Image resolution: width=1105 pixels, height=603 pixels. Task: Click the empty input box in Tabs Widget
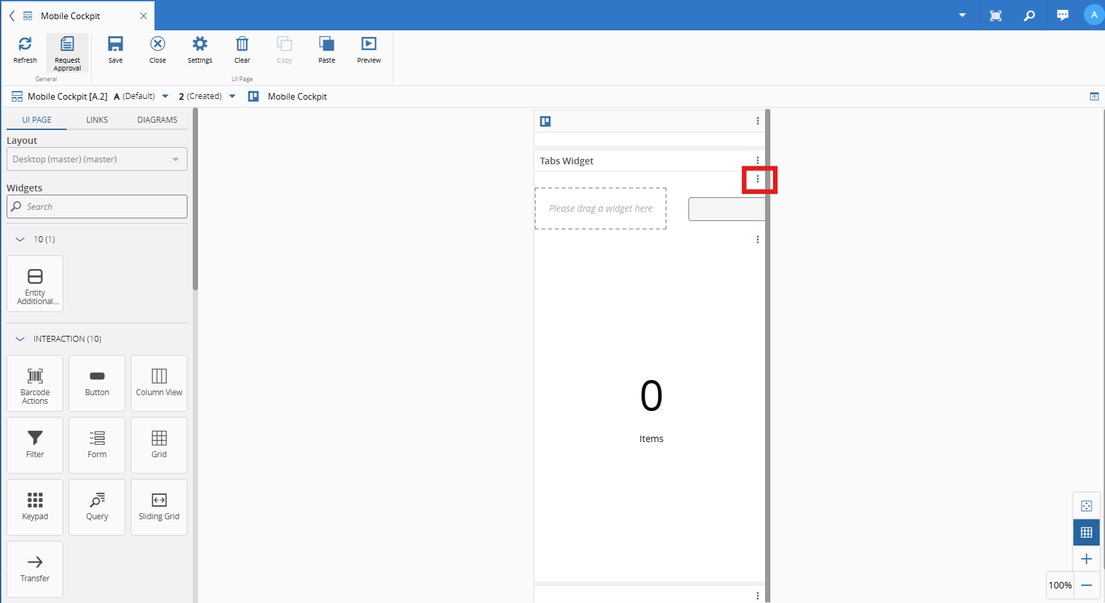pos(726,209)
